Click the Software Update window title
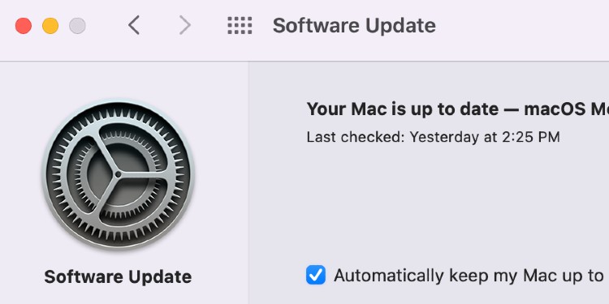The image size is (609, 304). coord(354,26)
